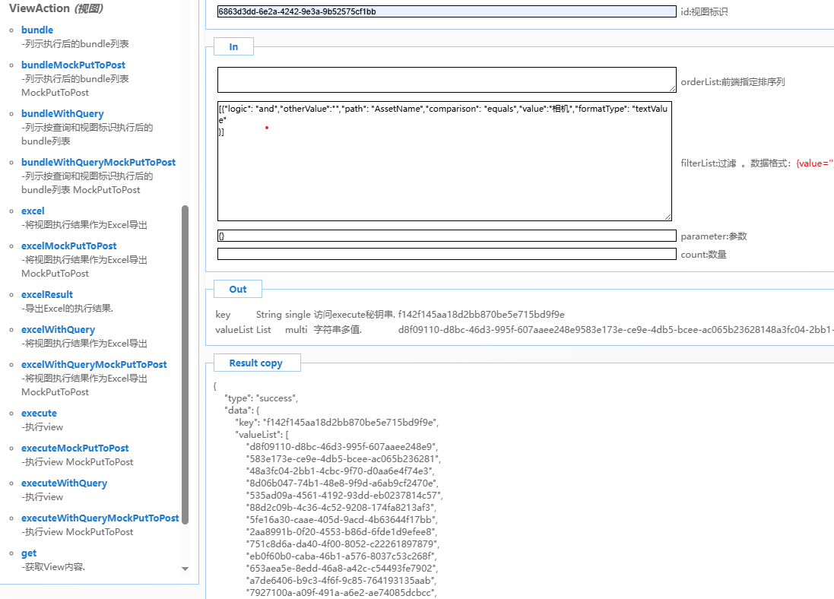
Task: Click executeWithQuery in sidebar
Action: pos(64,483)
